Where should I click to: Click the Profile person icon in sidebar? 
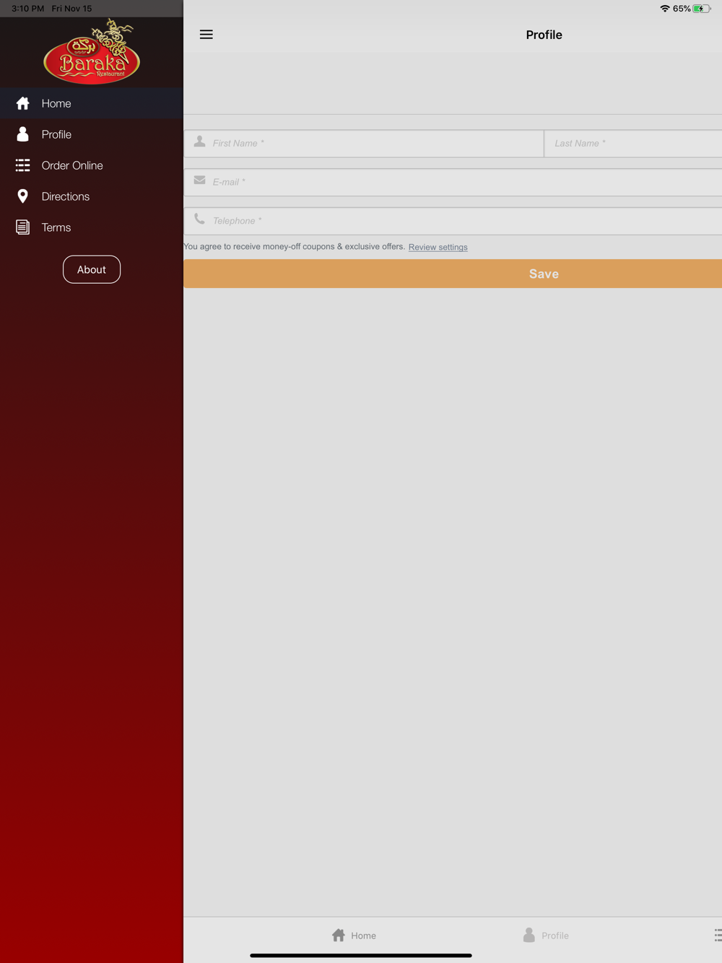(x=23, y=134)
